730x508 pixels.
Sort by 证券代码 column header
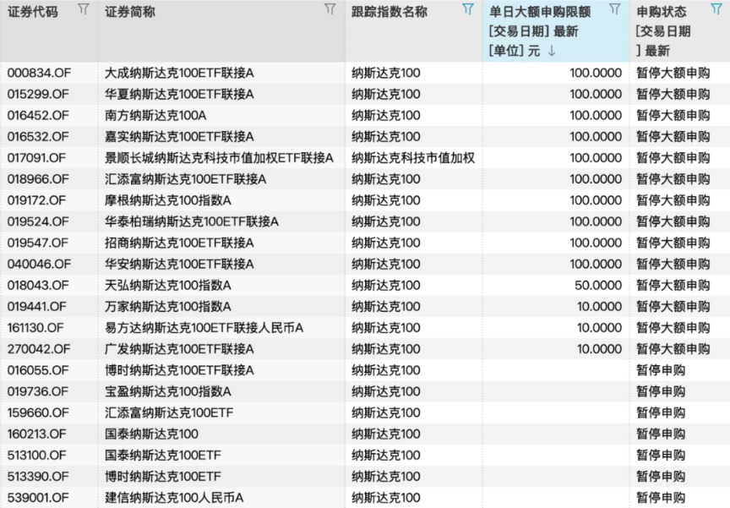click(x=33, y=12)
